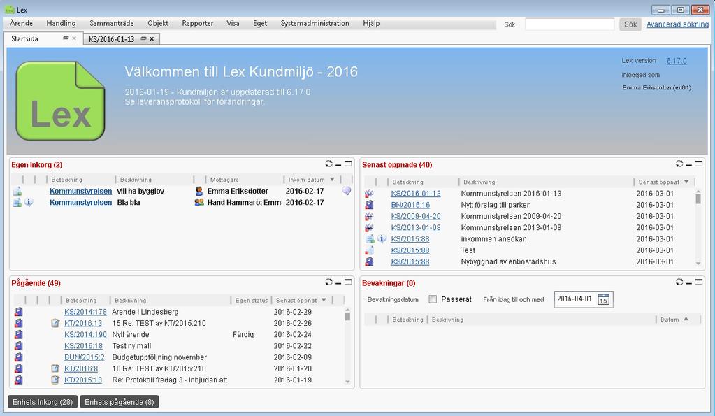This screenshot has height=416, width=715.
Task: Minimize the Senast öppnade panel
Action: pos(689,165)
